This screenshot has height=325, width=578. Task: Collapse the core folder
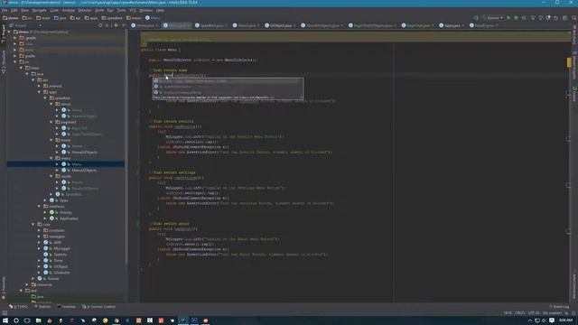pos(33,225)
